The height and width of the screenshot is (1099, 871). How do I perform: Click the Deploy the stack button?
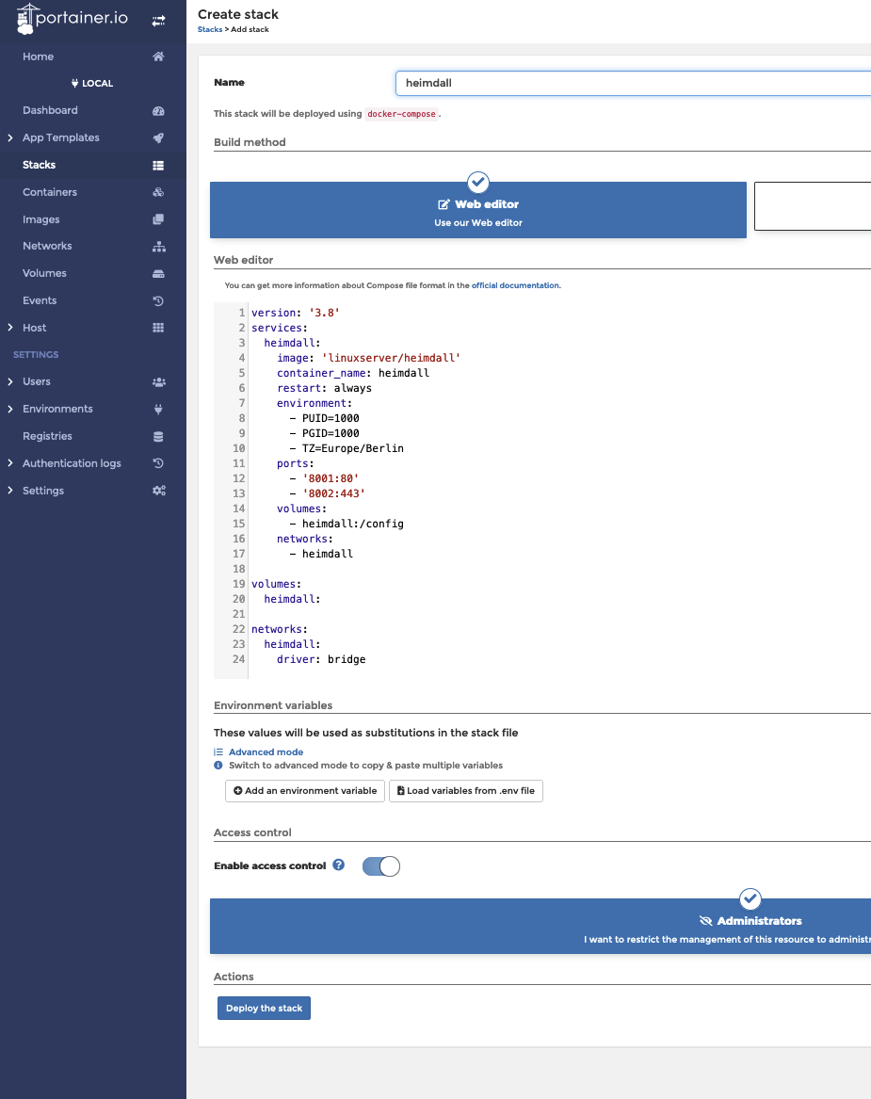click(x=264, y=1008)
